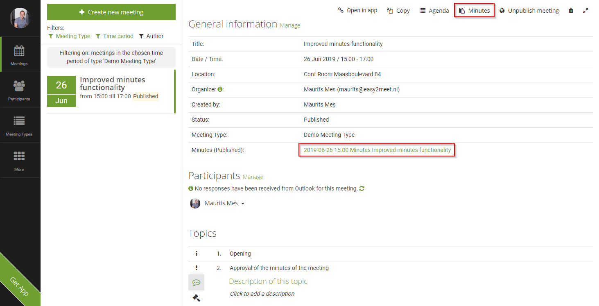Click 'Demo Meeting Type' value
Screen dimensions: 599x306
coord(329,135)
